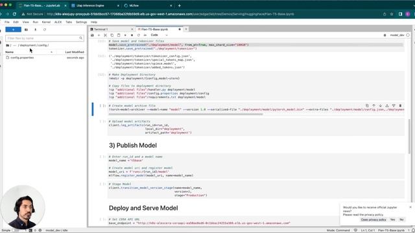Move the active cell down

click(381, 105)
